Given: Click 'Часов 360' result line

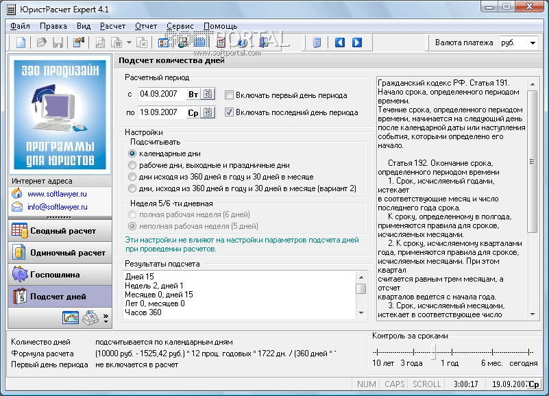Looking at the screenshot, I should 143,312.
